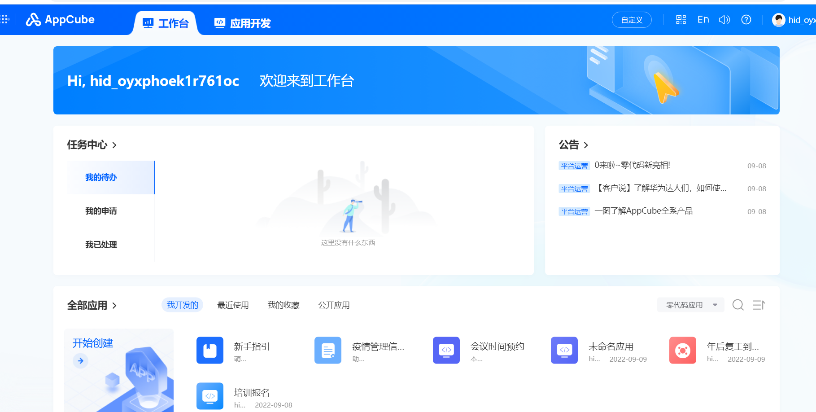Switch language to En

pyautogui.click(x=703, y=19)
